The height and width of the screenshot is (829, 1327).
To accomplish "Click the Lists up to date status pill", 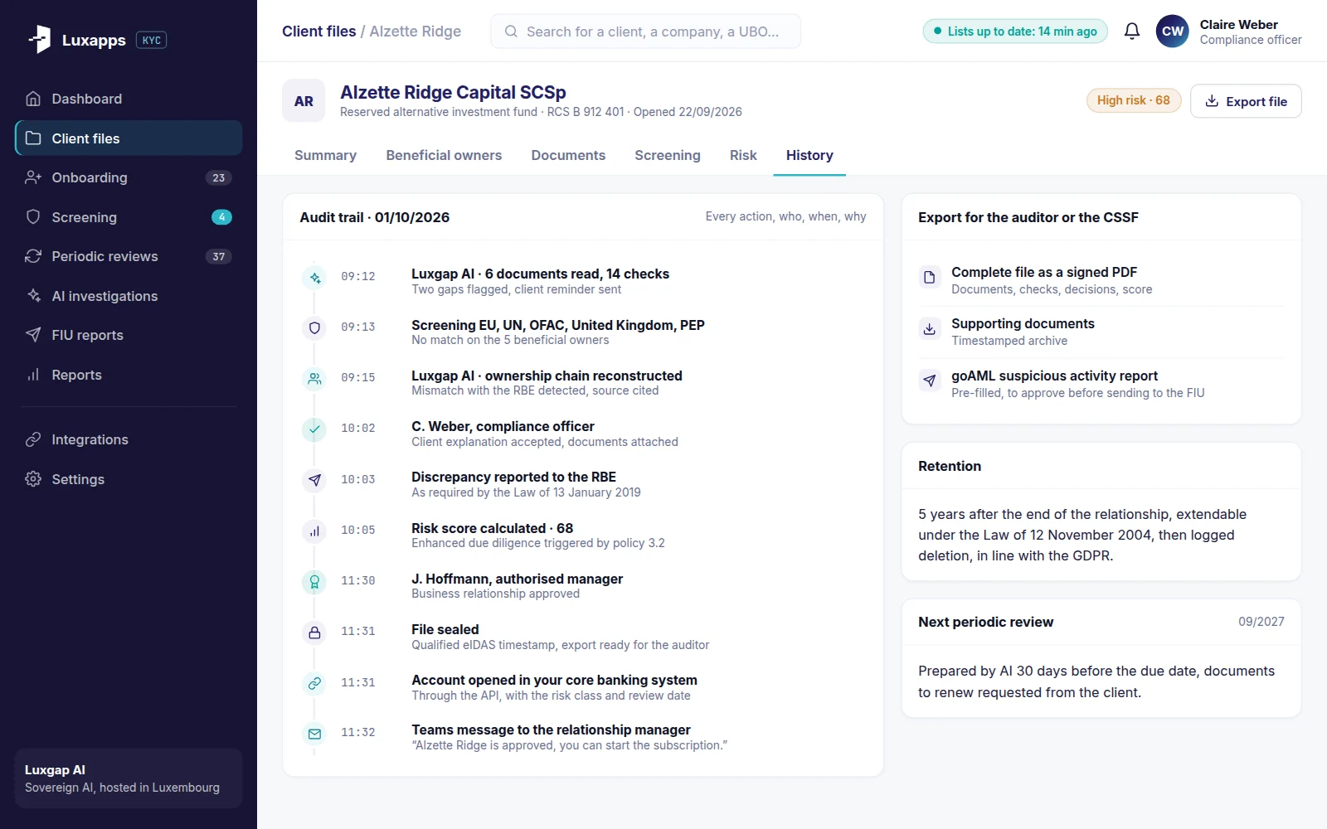I will pos(1015,32).
